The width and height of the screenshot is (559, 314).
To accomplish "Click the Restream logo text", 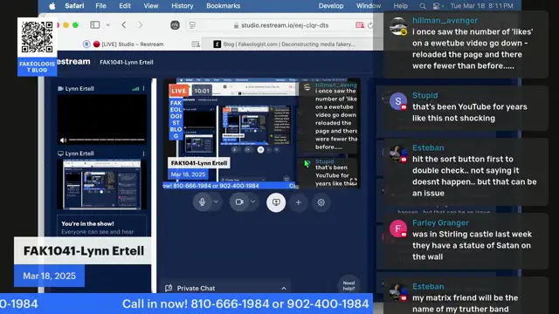I will point(73,62).
